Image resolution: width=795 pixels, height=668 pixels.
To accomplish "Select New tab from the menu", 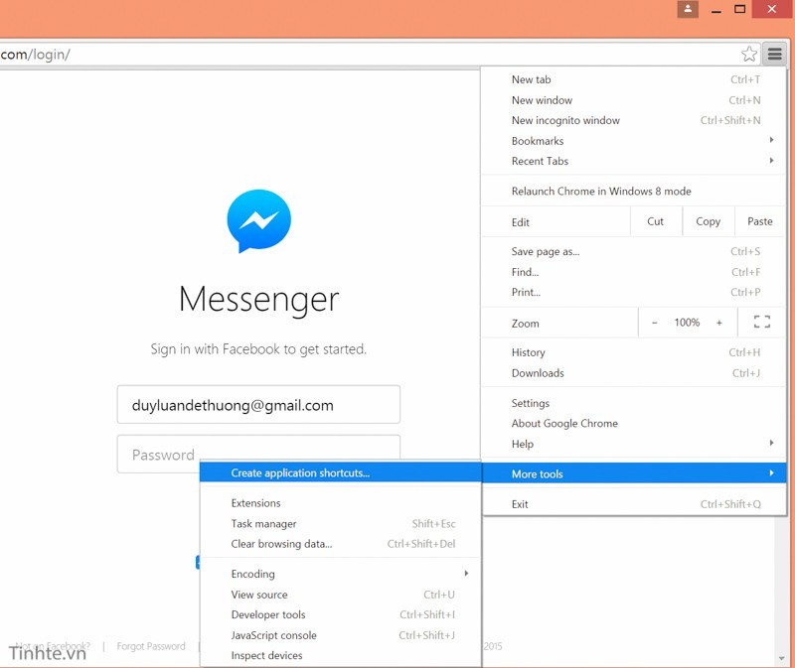I will (634, 79).
